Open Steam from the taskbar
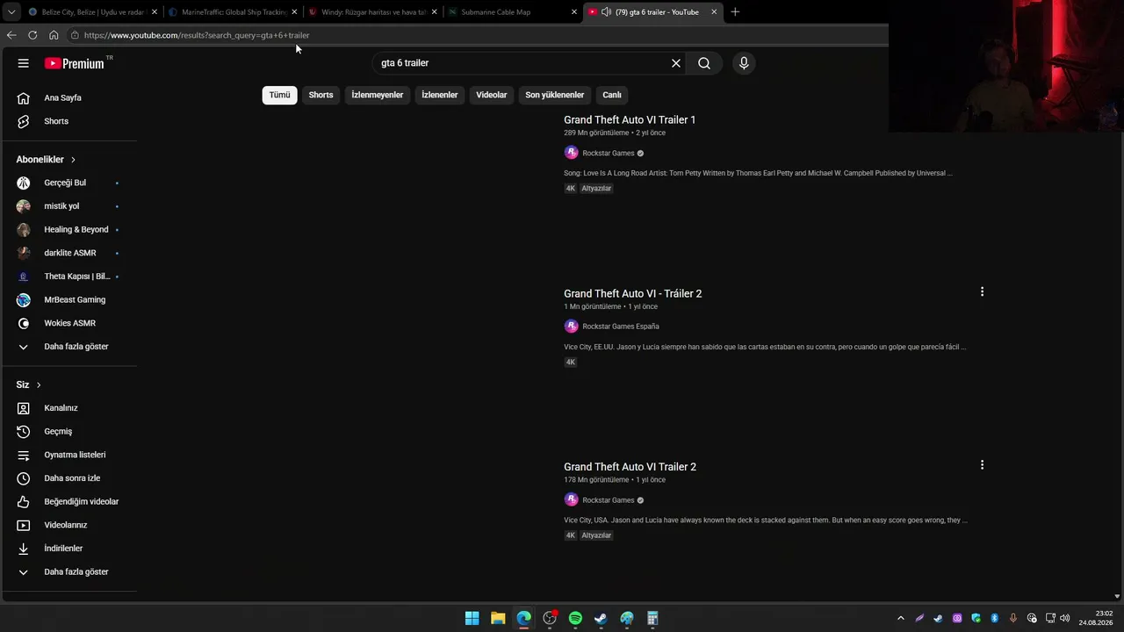Screen dimensions: 1124x632 pos(601,618)
